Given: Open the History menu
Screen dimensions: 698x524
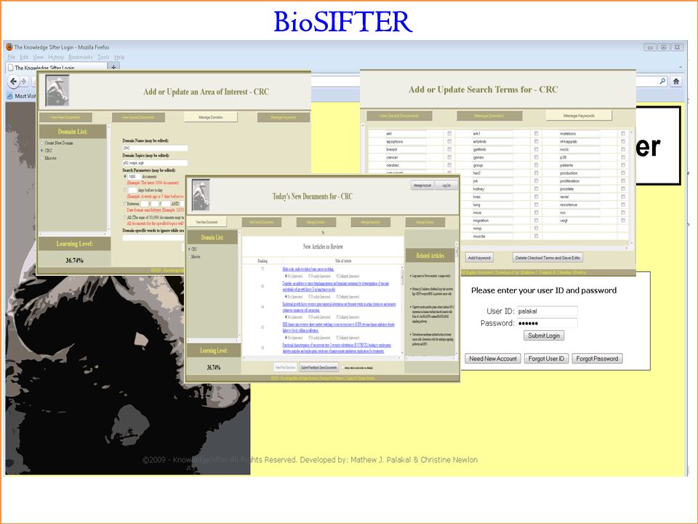Looking at the screenshot, I should click(56, 57).
